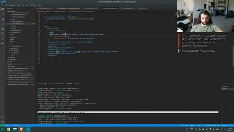Open the Docker view in activity bar
234x132 pixels.
3,43
